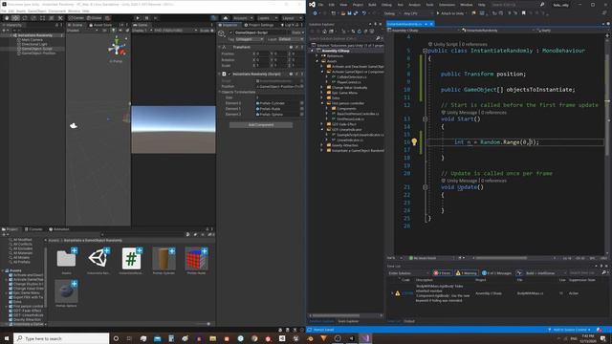Open Unity cloud services icon
612x344 pixels.
(x=226, y=18)
